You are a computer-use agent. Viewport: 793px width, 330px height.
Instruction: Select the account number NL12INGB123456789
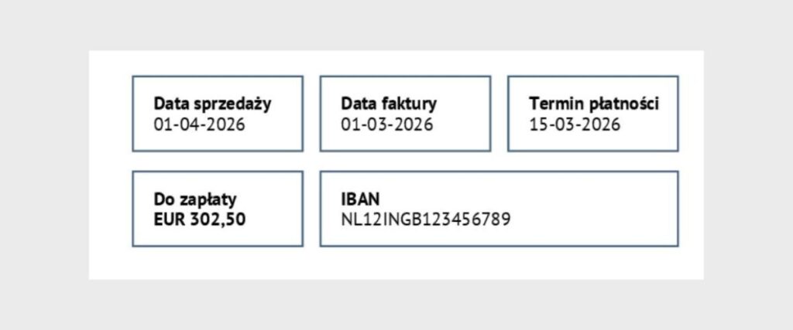(x=425, y=219)
